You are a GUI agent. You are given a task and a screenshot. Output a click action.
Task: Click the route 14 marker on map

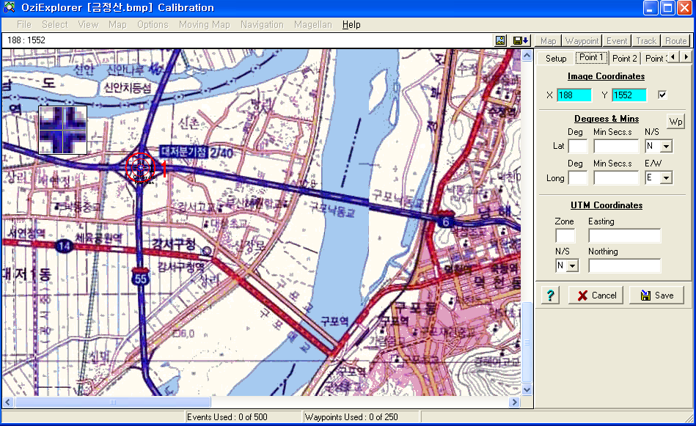(x=65, y=246)
